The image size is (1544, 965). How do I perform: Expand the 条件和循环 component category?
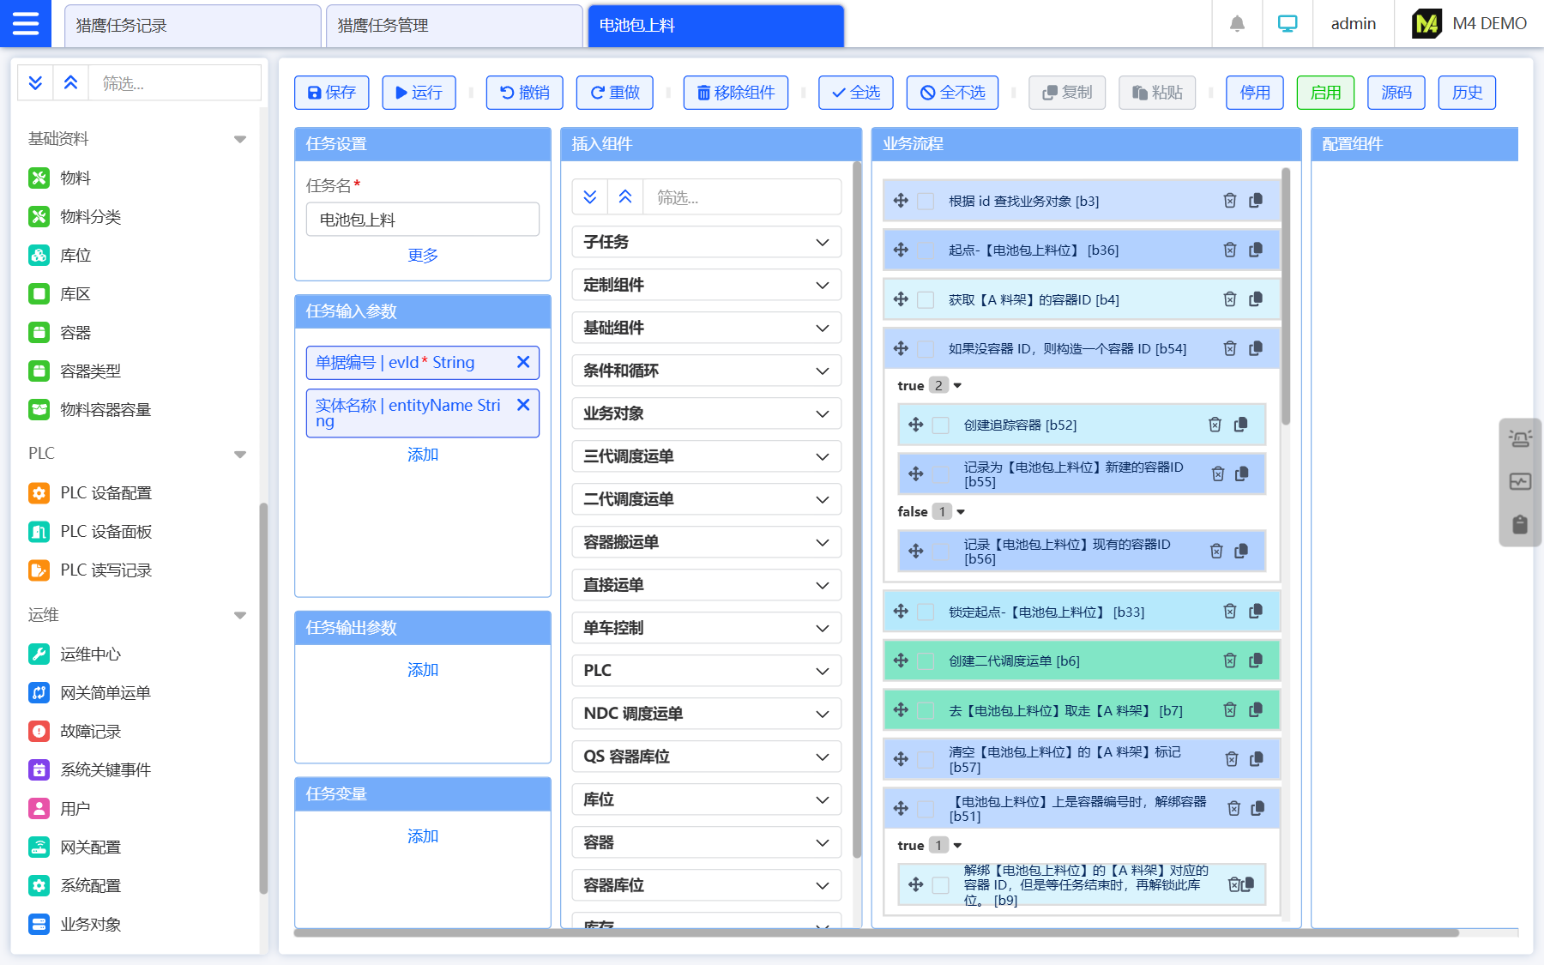(706, 371)
